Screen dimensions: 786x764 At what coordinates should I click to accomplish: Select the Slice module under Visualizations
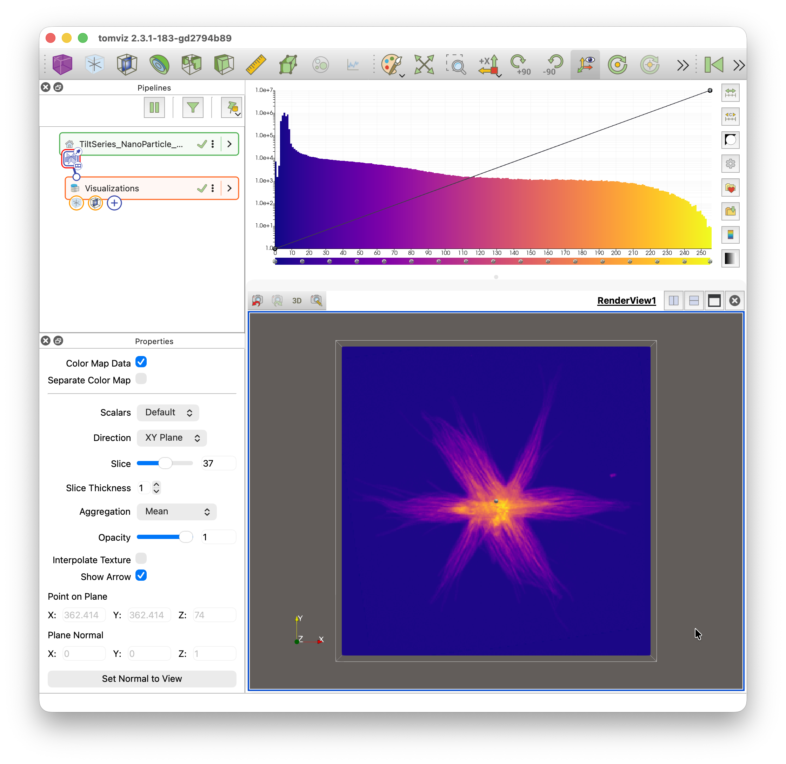(x=76, y=203)
